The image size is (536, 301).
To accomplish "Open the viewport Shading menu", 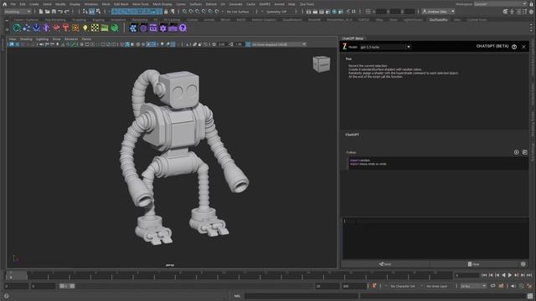I will (26, 39).
